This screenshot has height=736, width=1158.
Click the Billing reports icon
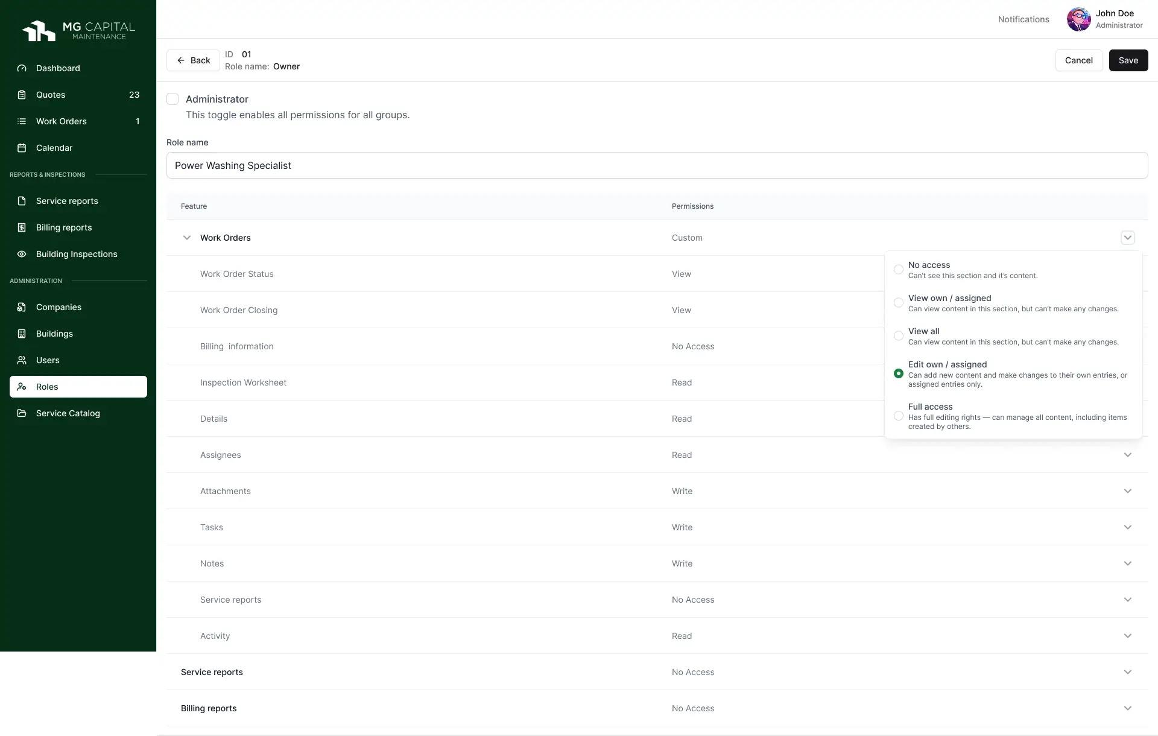click(22, 227)
